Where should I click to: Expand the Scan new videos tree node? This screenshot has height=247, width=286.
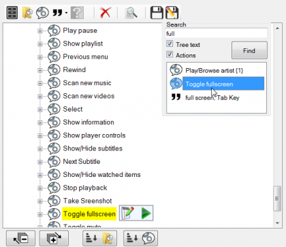tap(40, 97)
